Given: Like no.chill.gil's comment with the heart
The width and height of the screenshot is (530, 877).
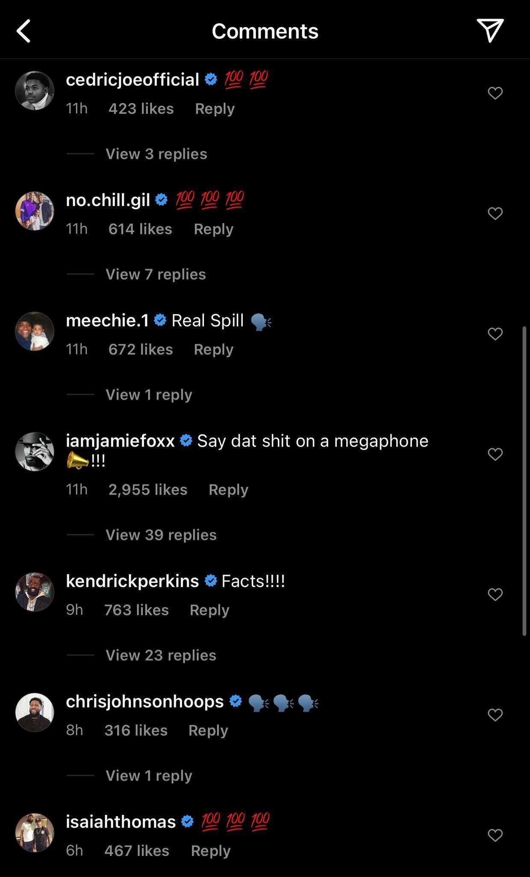Looking at the screenshot, I should (495, 213).
